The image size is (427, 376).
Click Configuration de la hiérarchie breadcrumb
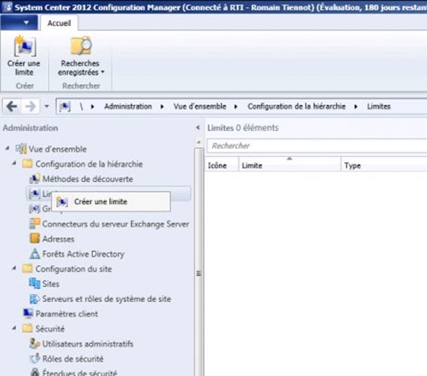tap(296, 106)
